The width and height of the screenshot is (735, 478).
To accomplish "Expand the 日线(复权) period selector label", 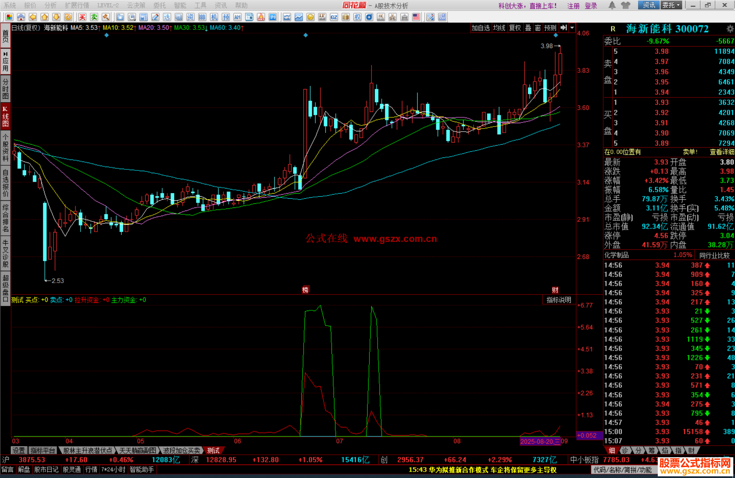I will [x=26, y=28].
